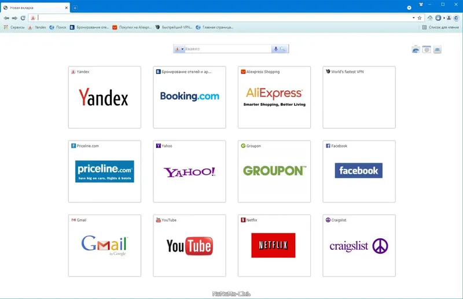Viewport: 463px width, 299px height.
Task: Open the World's fastest VPN tile
Action: pyautogui.click(x=359, y=97)
